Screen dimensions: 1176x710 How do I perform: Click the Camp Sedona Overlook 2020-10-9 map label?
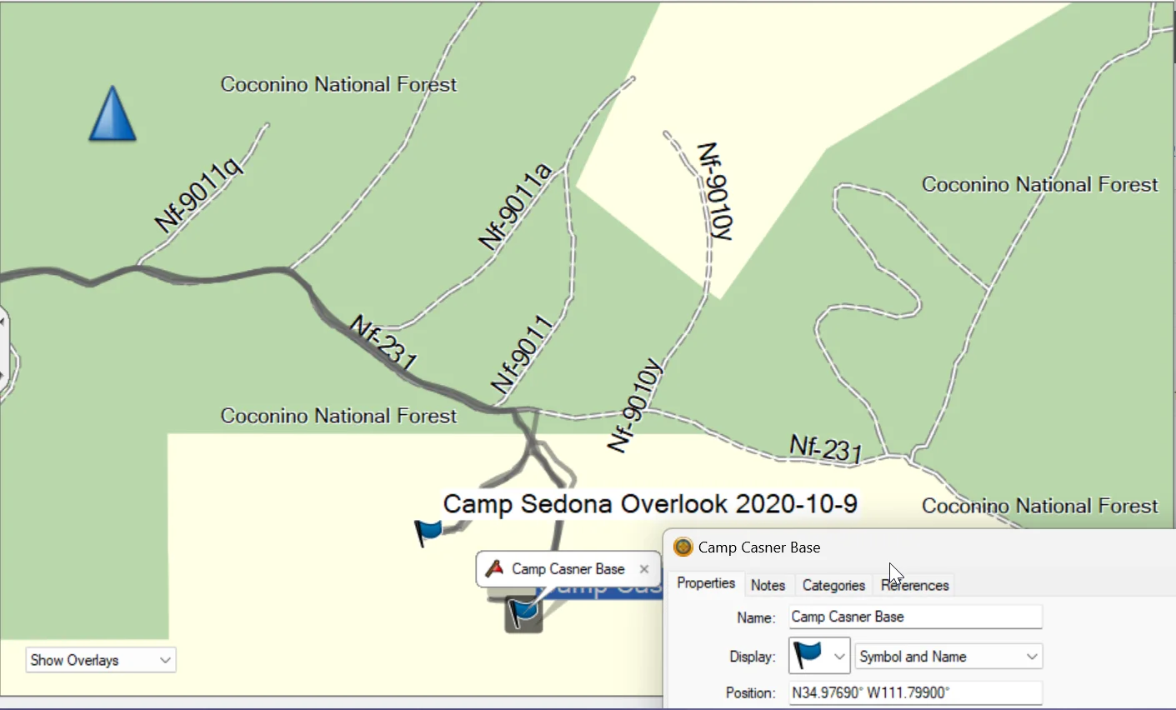pos(650,504)
